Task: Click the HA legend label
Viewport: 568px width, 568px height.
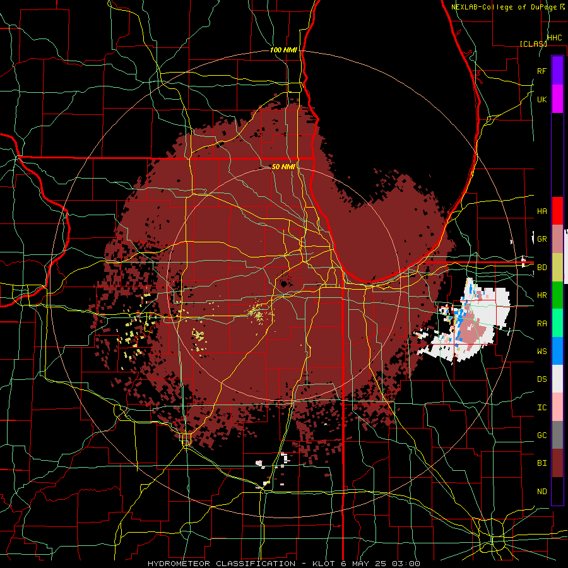Action: (541, 211)
